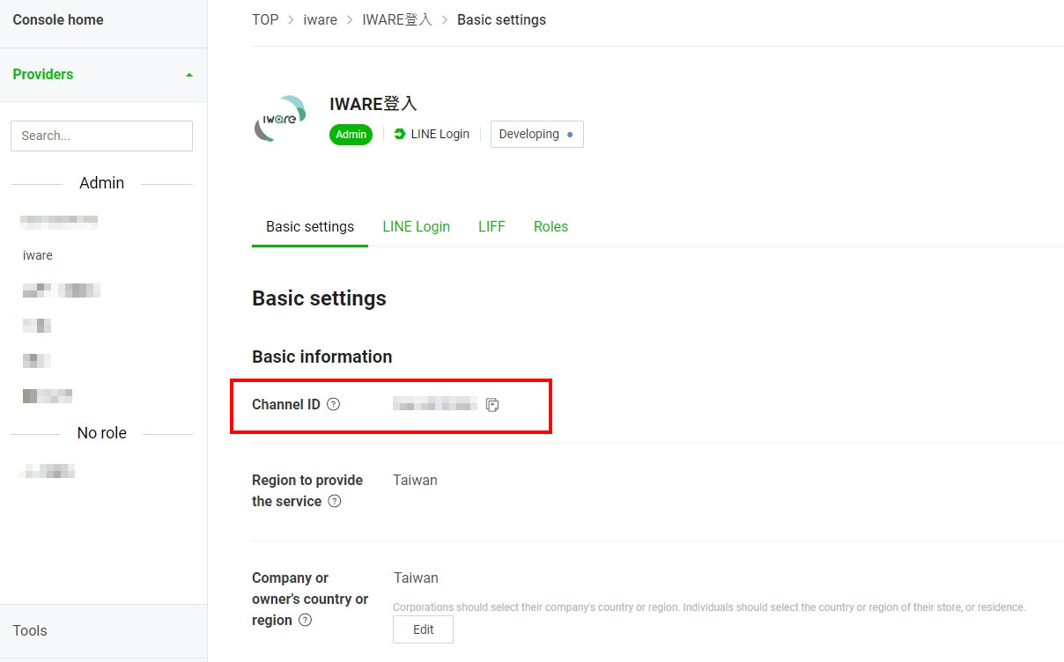Go to TOP in breadcrumb
1064x662 pixels.
pyautogui.click(x=265, y=19)
